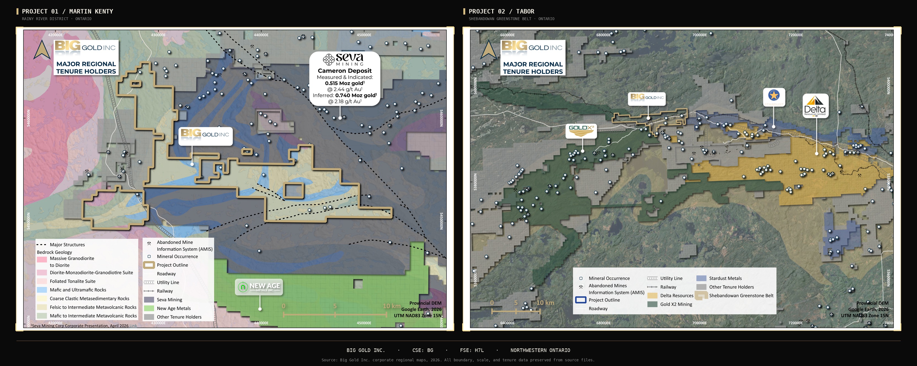Click Stardust Metals blue legend swatch

point(701,278)
